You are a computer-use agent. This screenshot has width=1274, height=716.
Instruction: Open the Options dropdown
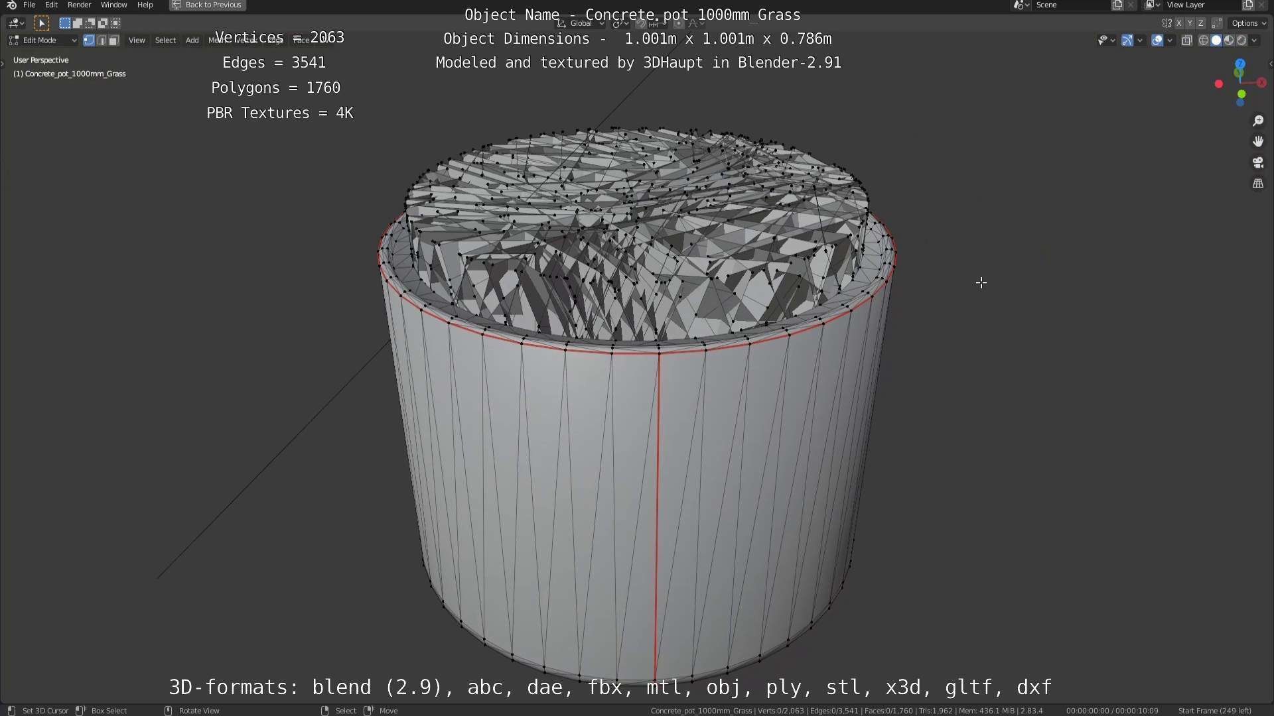pos(1249,23)
